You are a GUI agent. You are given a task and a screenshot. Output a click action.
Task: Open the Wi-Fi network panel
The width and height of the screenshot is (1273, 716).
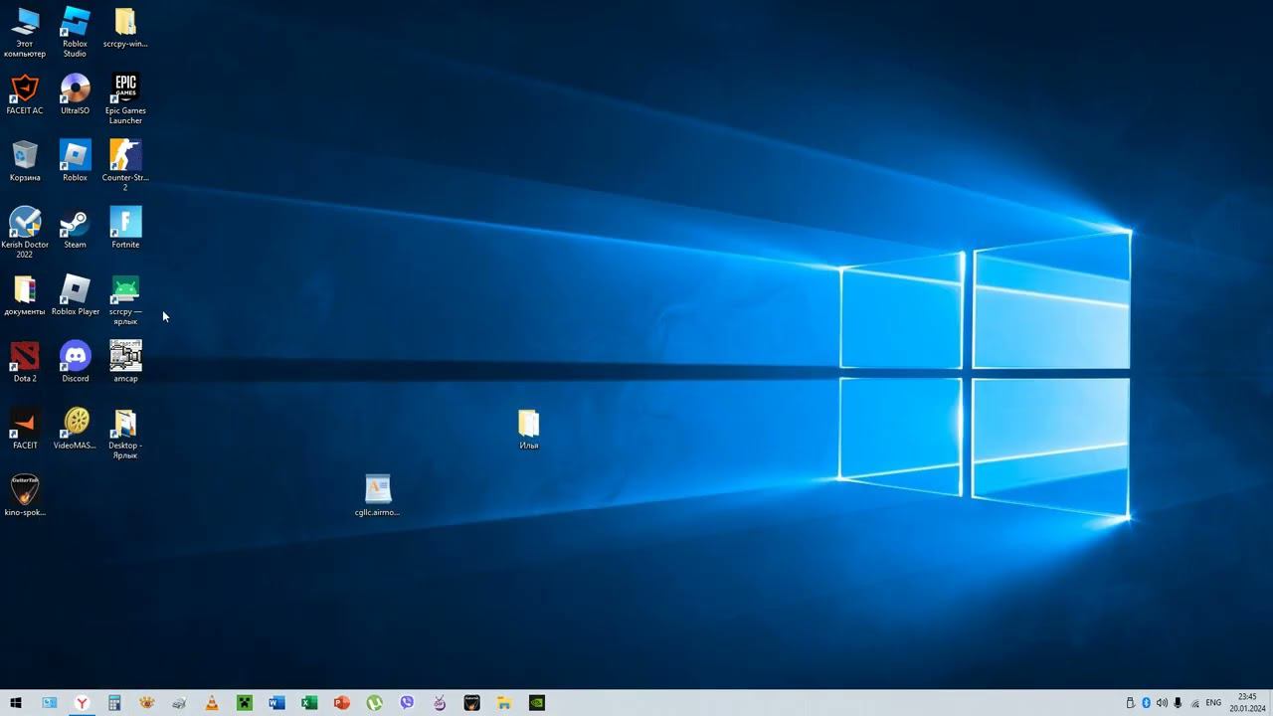(x=1194, y=703)
